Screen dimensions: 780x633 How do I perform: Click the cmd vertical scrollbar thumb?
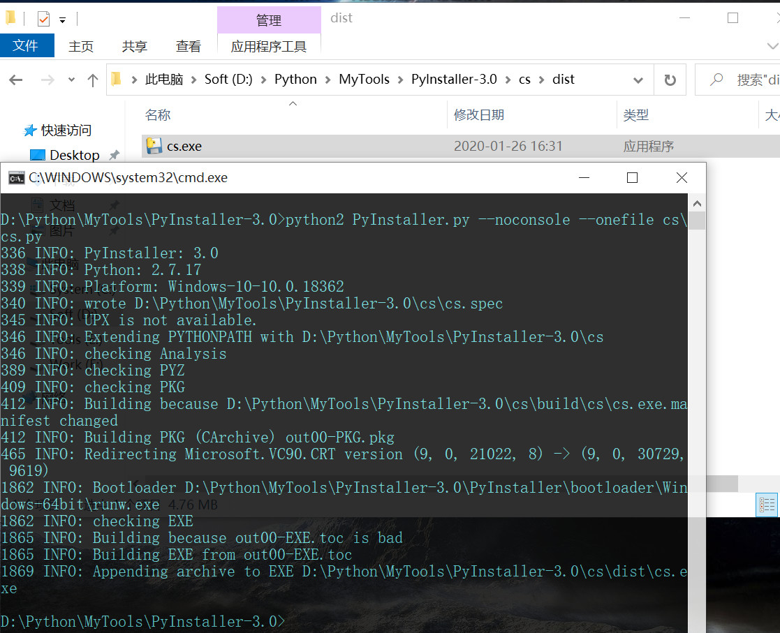coord(697,221)
